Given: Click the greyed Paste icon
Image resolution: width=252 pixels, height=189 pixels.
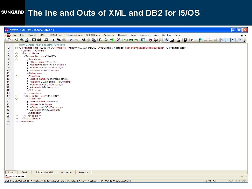Looking at the screenshot, I should [x=64, y=40].
